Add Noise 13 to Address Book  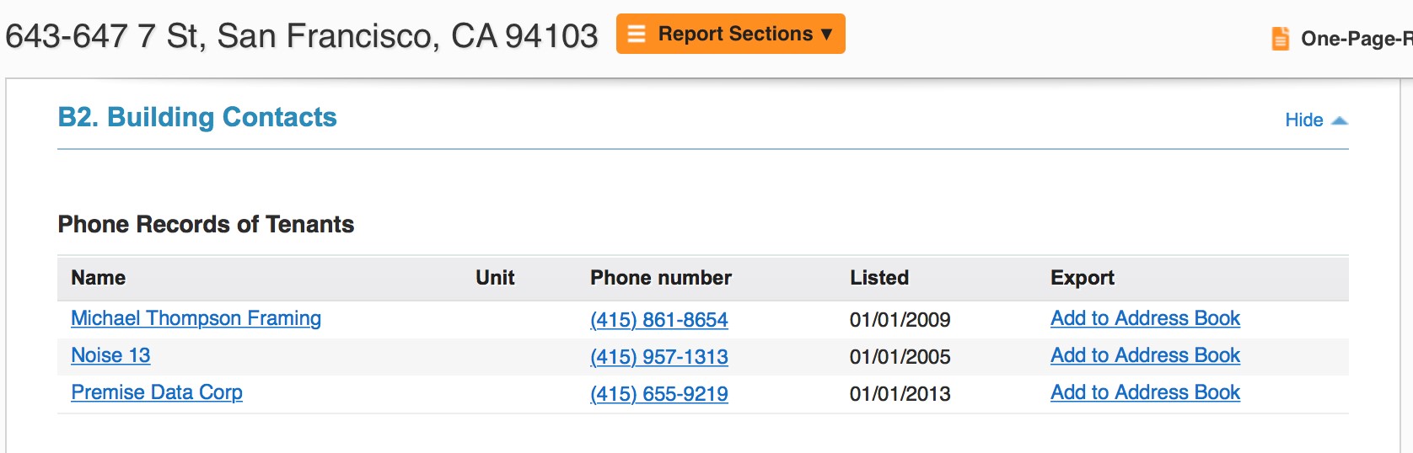[x=1145, y=355]
